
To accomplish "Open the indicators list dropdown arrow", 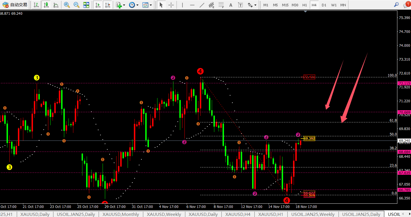I will click(x=124, y=5).
